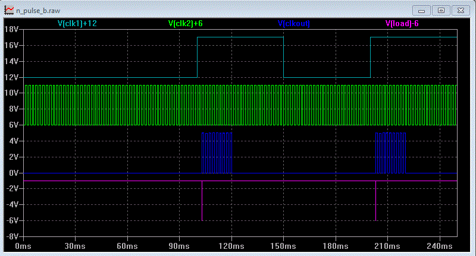The height and width of the screenshot is (256, 476).
Task: Click the 0V vertical axis label
Action: click(14, 173)
